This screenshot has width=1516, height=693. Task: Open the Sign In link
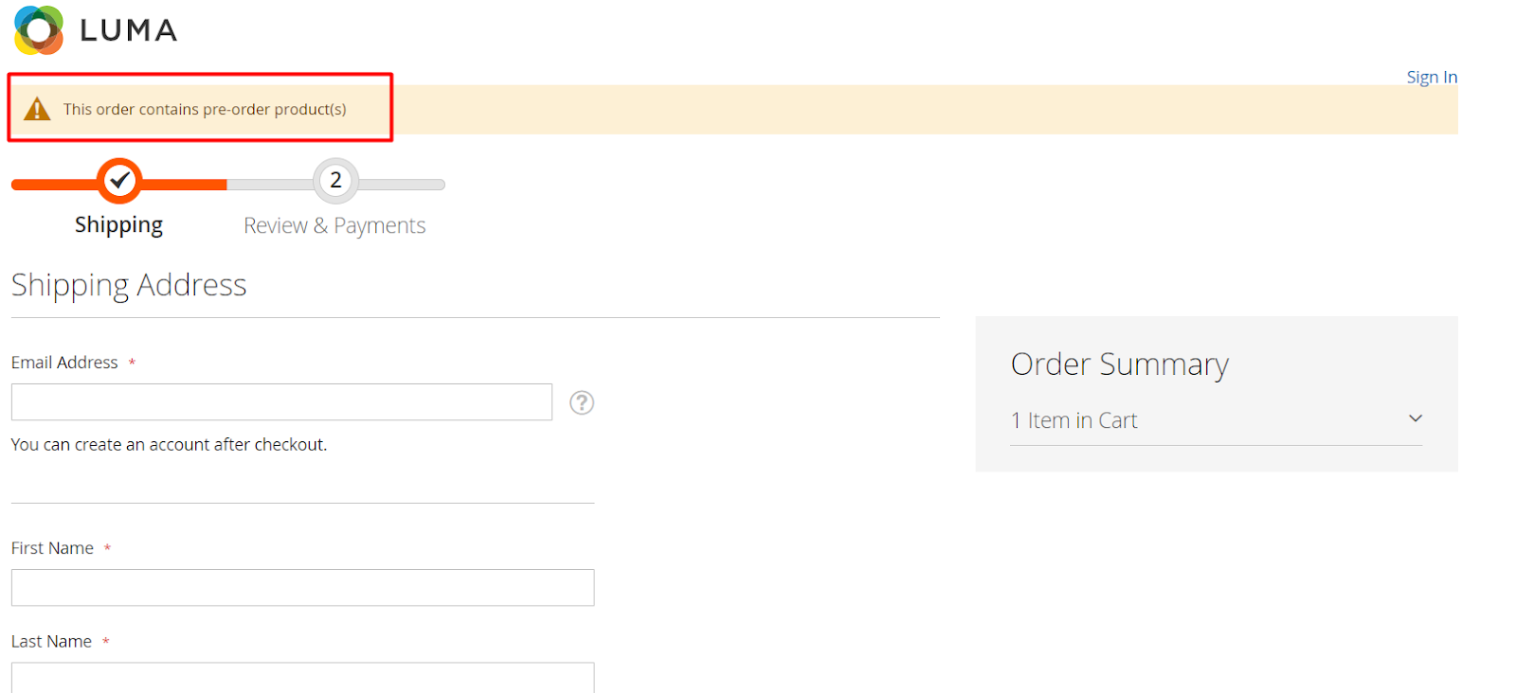click(1431, 78)
